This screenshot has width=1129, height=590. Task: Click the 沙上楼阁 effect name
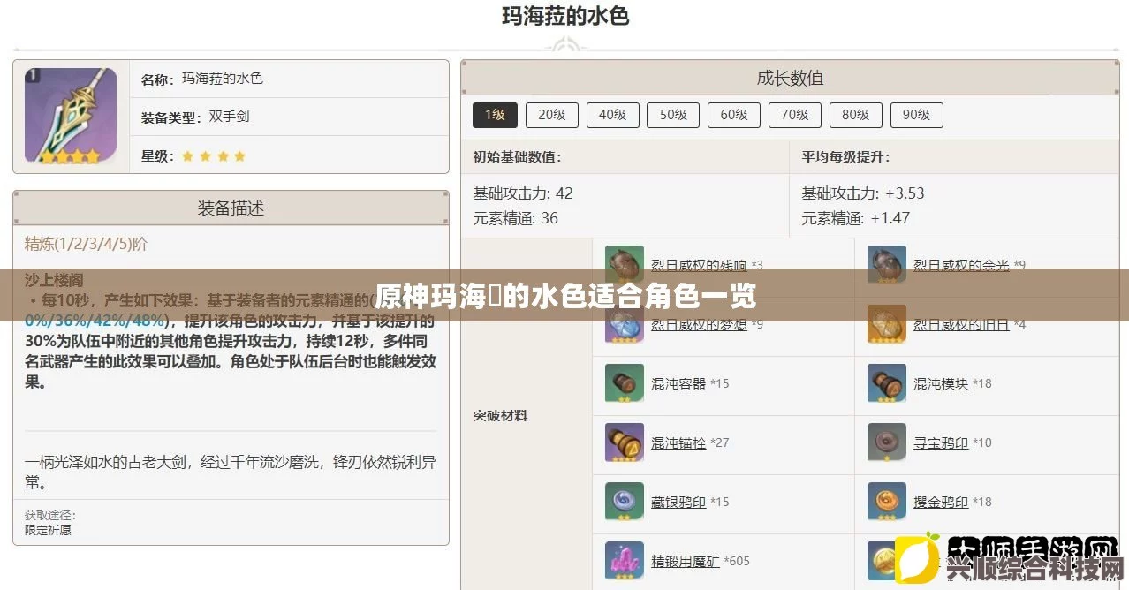53,279
